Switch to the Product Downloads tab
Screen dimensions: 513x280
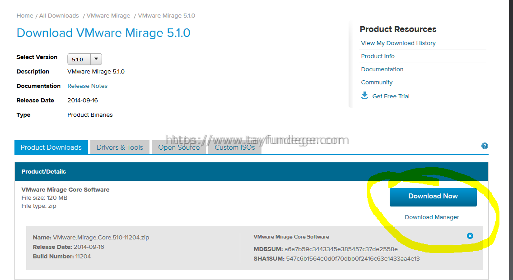point(51,147)
